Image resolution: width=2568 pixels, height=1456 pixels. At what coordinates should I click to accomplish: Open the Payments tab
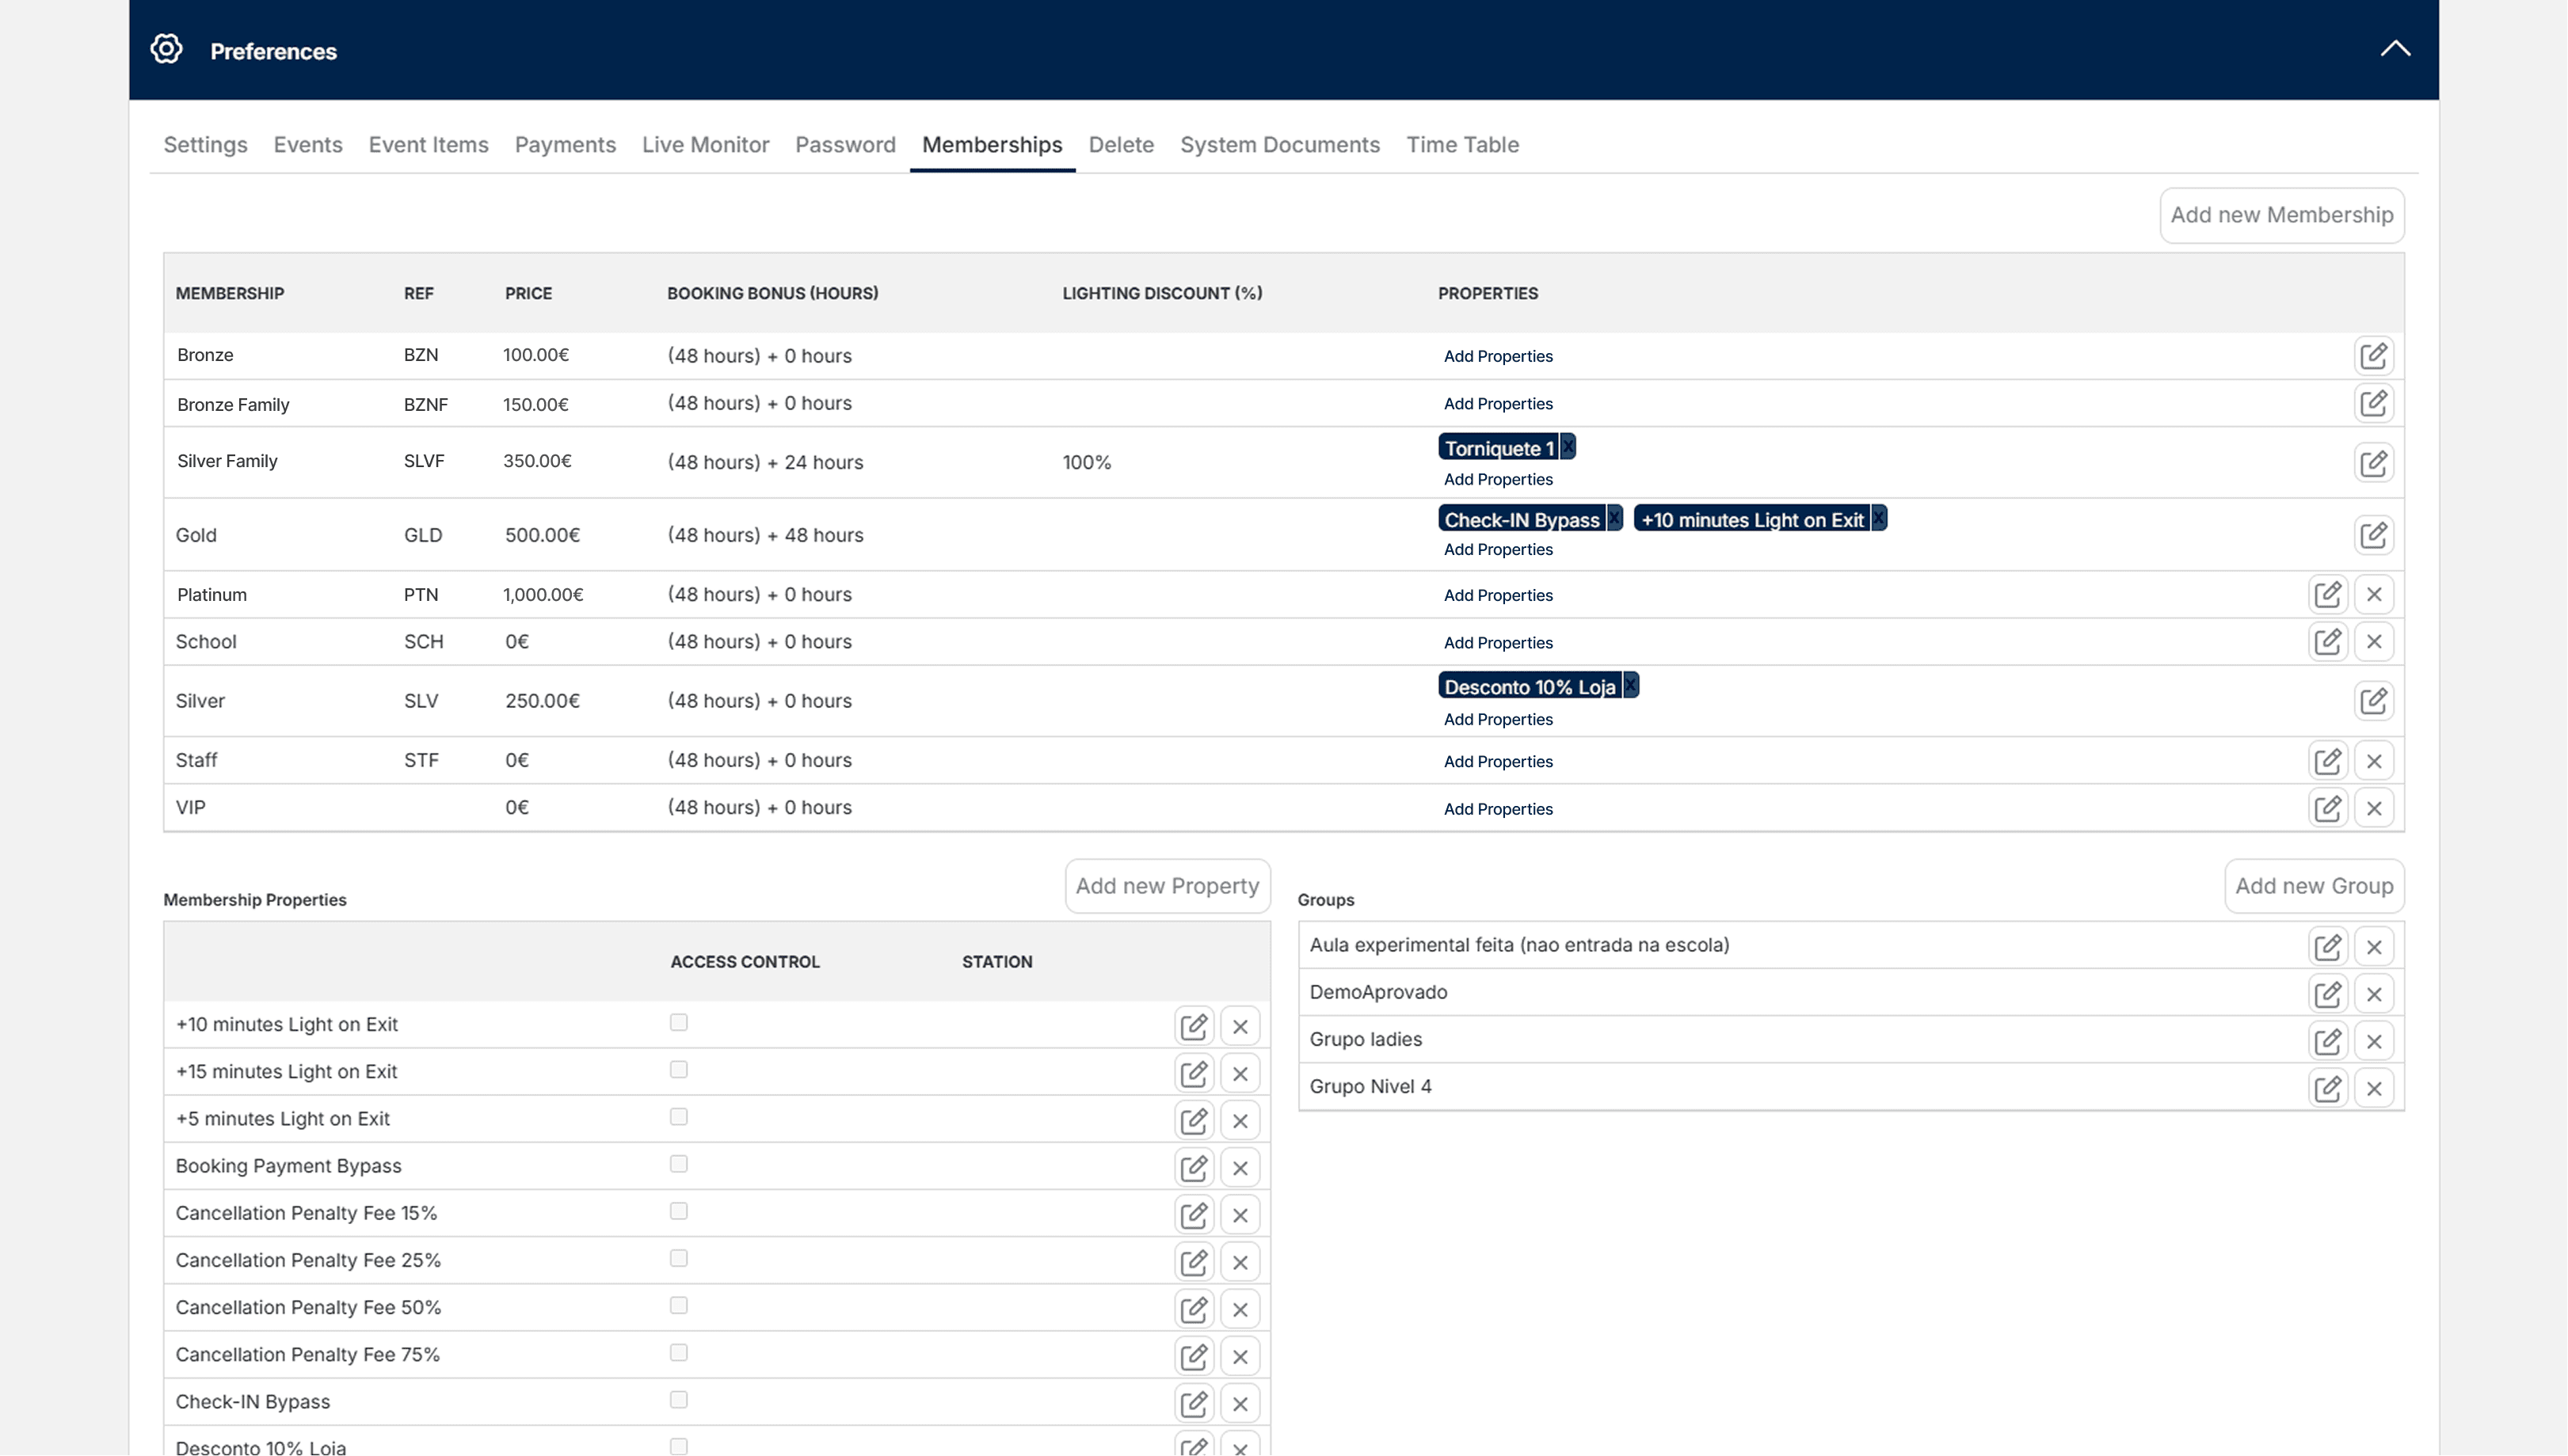click(x=566, y=144)
